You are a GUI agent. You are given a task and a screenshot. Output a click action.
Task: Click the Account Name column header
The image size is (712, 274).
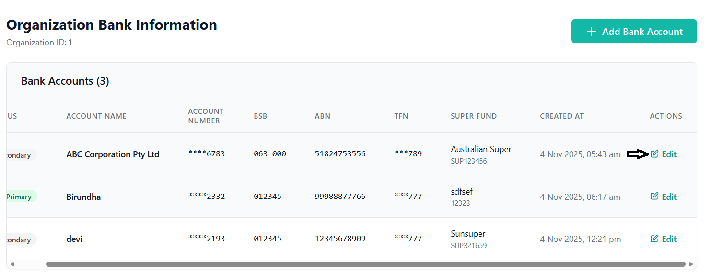point(96,116)
